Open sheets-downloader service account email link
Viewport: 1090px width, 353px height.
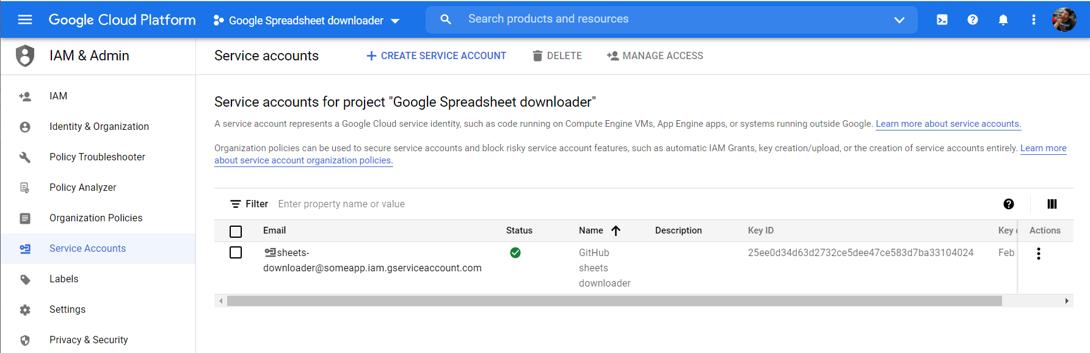[372, 260]
